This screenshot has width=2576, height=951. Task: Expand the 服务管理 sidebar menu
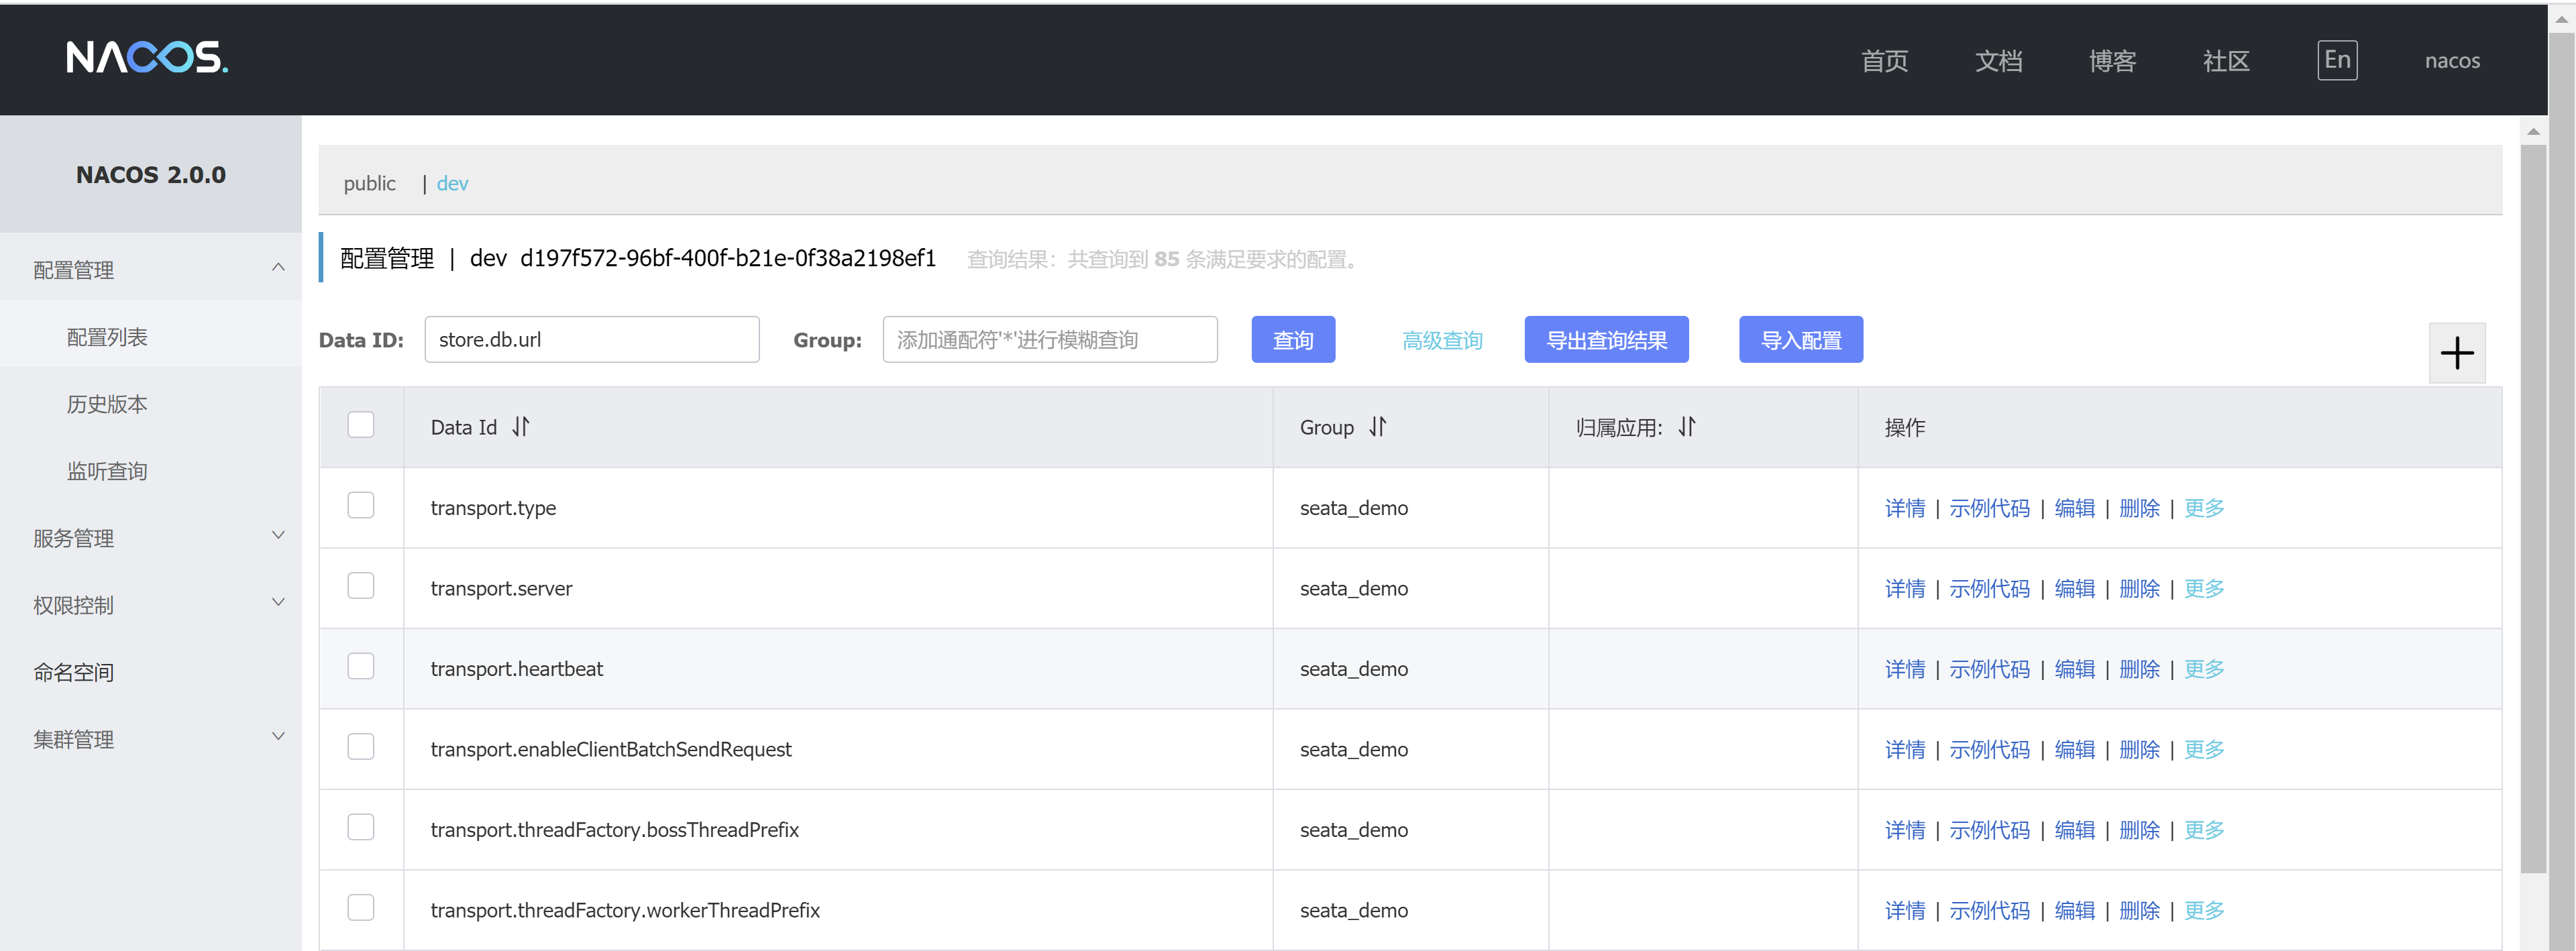(x=150, y=537)
